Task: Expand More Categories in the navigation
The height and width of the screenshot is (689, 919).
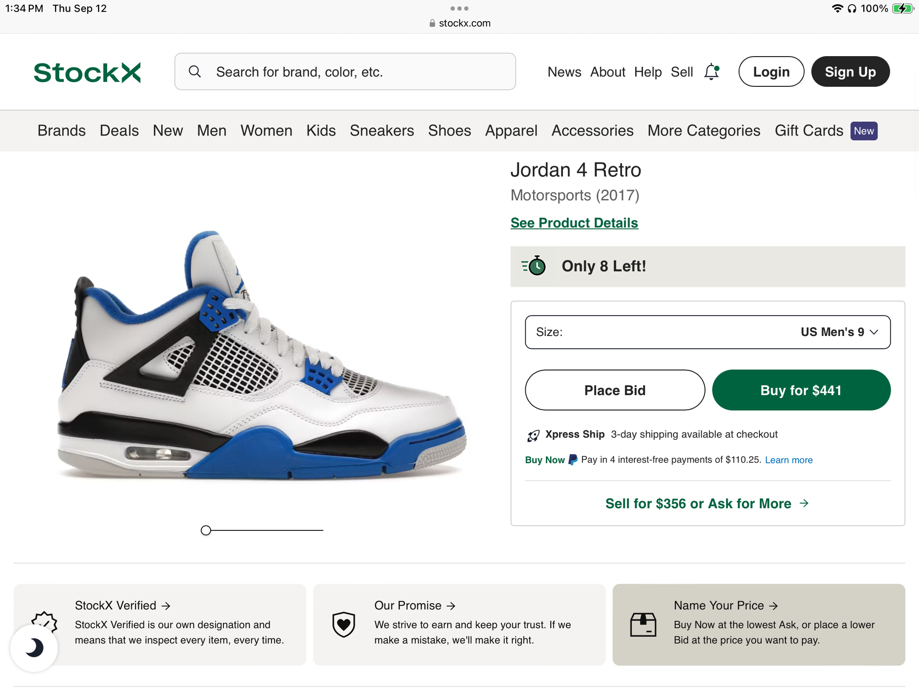Action: pos(703,131)
